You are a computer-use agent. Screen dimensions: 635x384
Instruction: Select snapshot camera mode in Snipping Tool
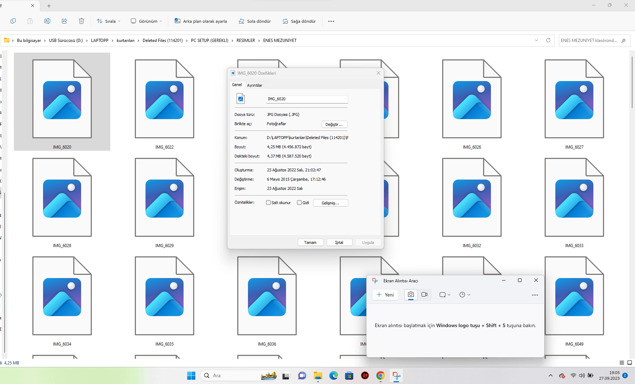[x=411, y=294]
